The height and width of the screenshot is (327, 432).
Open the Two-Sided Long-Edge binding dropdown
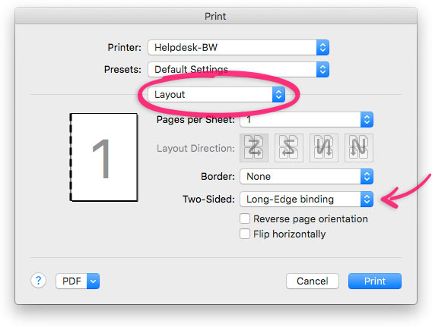point(307,200)
